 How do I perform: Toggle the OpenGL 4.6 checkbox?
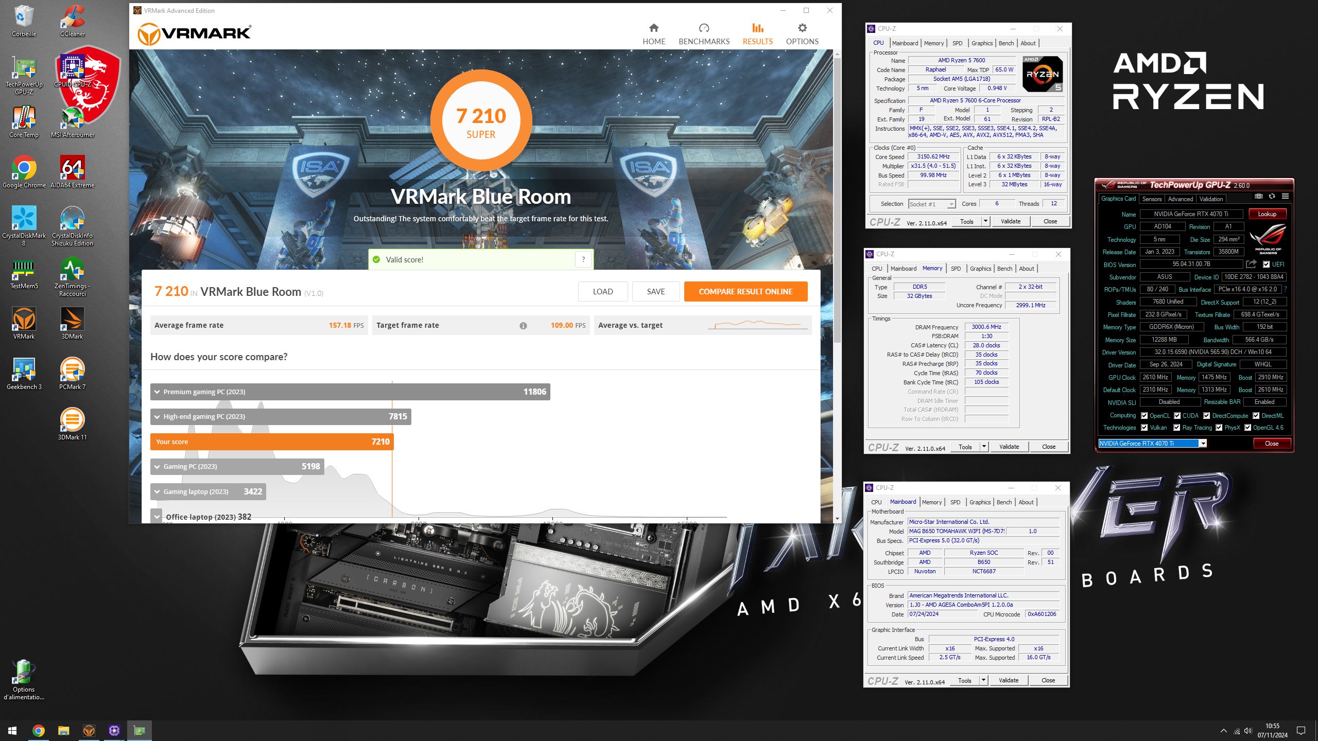tap(1248, 428)
